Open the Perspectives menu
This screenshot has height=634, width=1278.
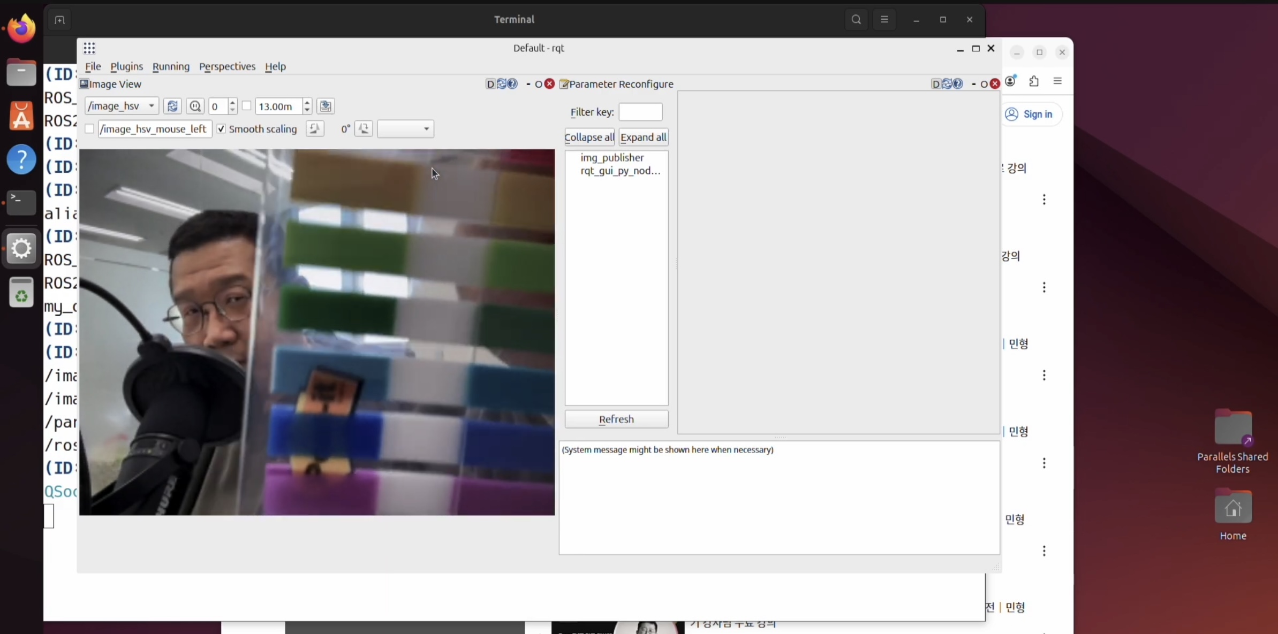pos(227,66)
